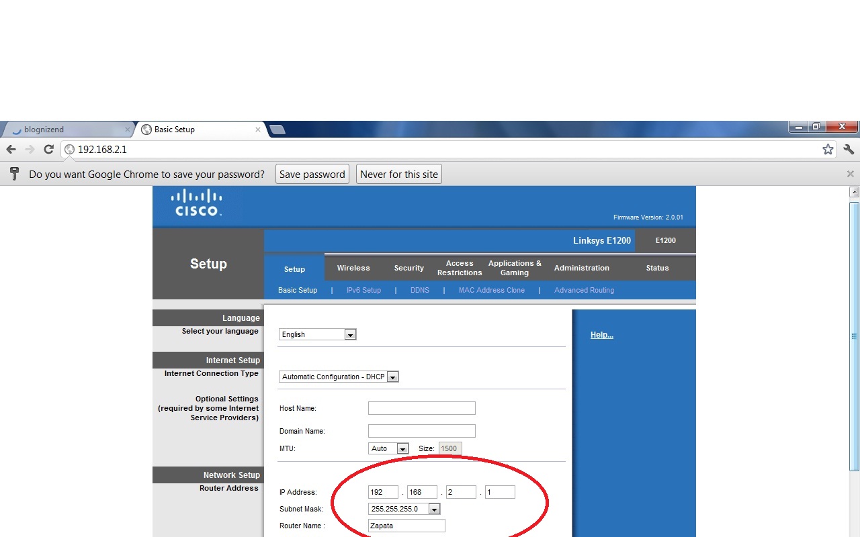Screen dimensions: 860x537
Task: Click the Host Name field
Action: pos(422,408)
